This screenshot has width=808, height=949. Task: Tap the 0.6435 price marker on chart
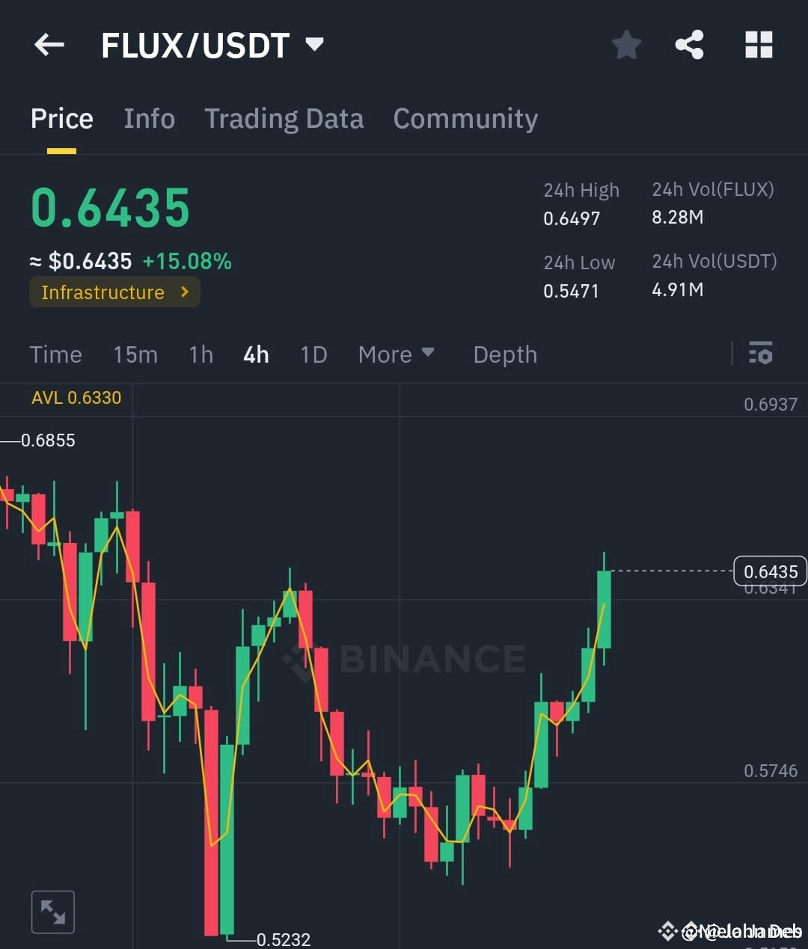tap(770, 571)
